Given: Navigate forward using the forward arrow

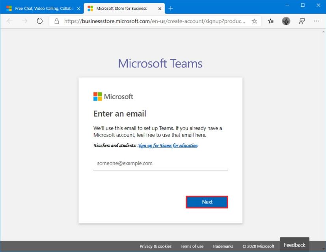Looking at the screenshot, I should coord(24,21).
